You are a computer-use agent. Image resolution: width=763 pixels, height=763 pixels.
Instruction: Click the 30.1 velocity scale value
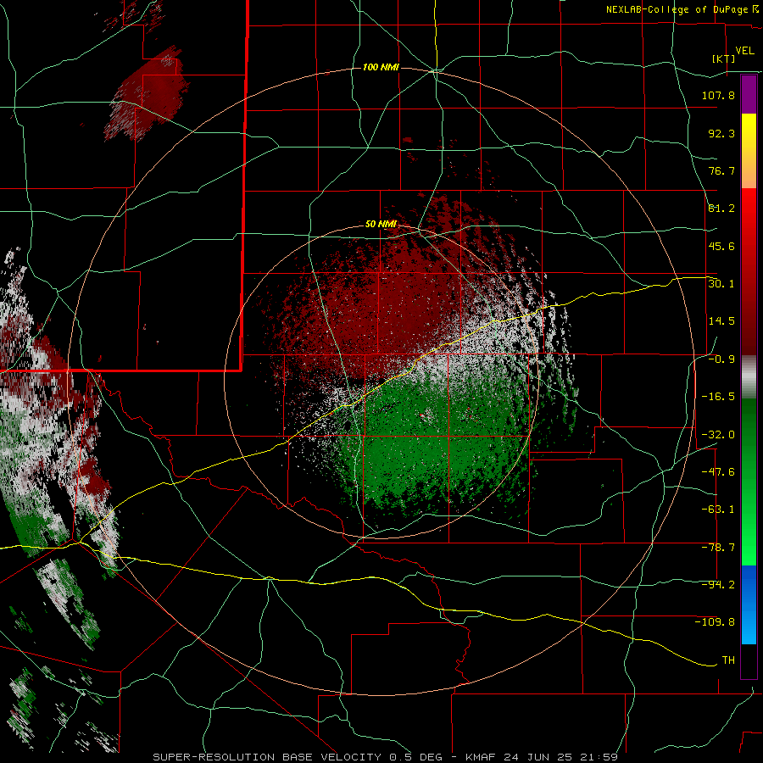721,284
